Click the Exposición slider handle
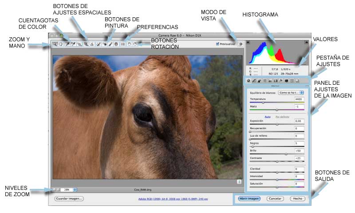This screenshot has height=213, width=355. (x=277, y=124)
